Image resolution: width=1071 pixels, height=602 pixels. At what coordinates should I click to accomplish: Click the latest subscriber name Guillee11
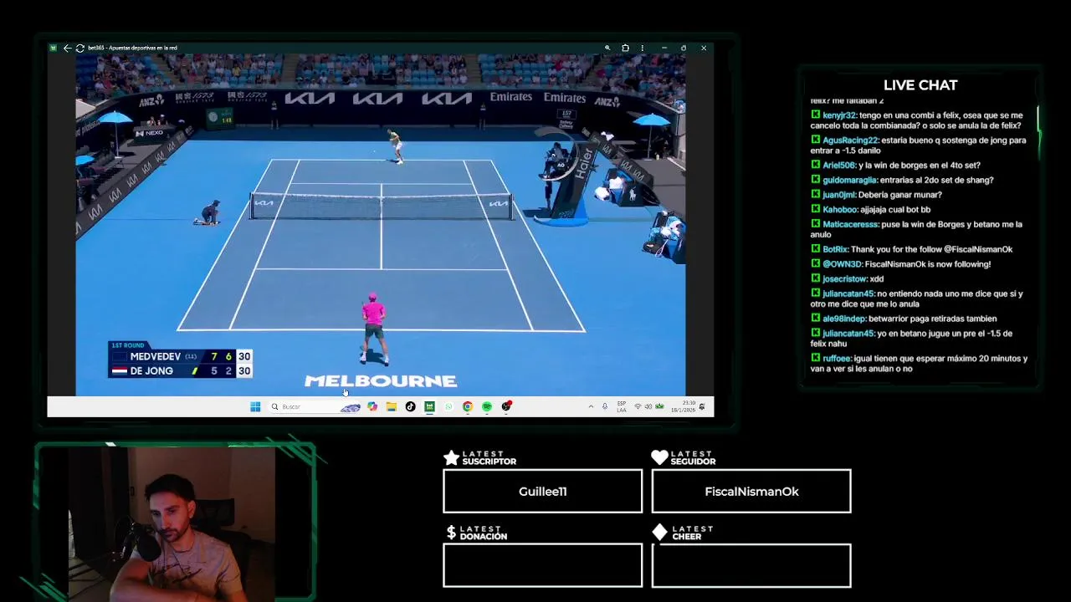[x=543, y=492]
